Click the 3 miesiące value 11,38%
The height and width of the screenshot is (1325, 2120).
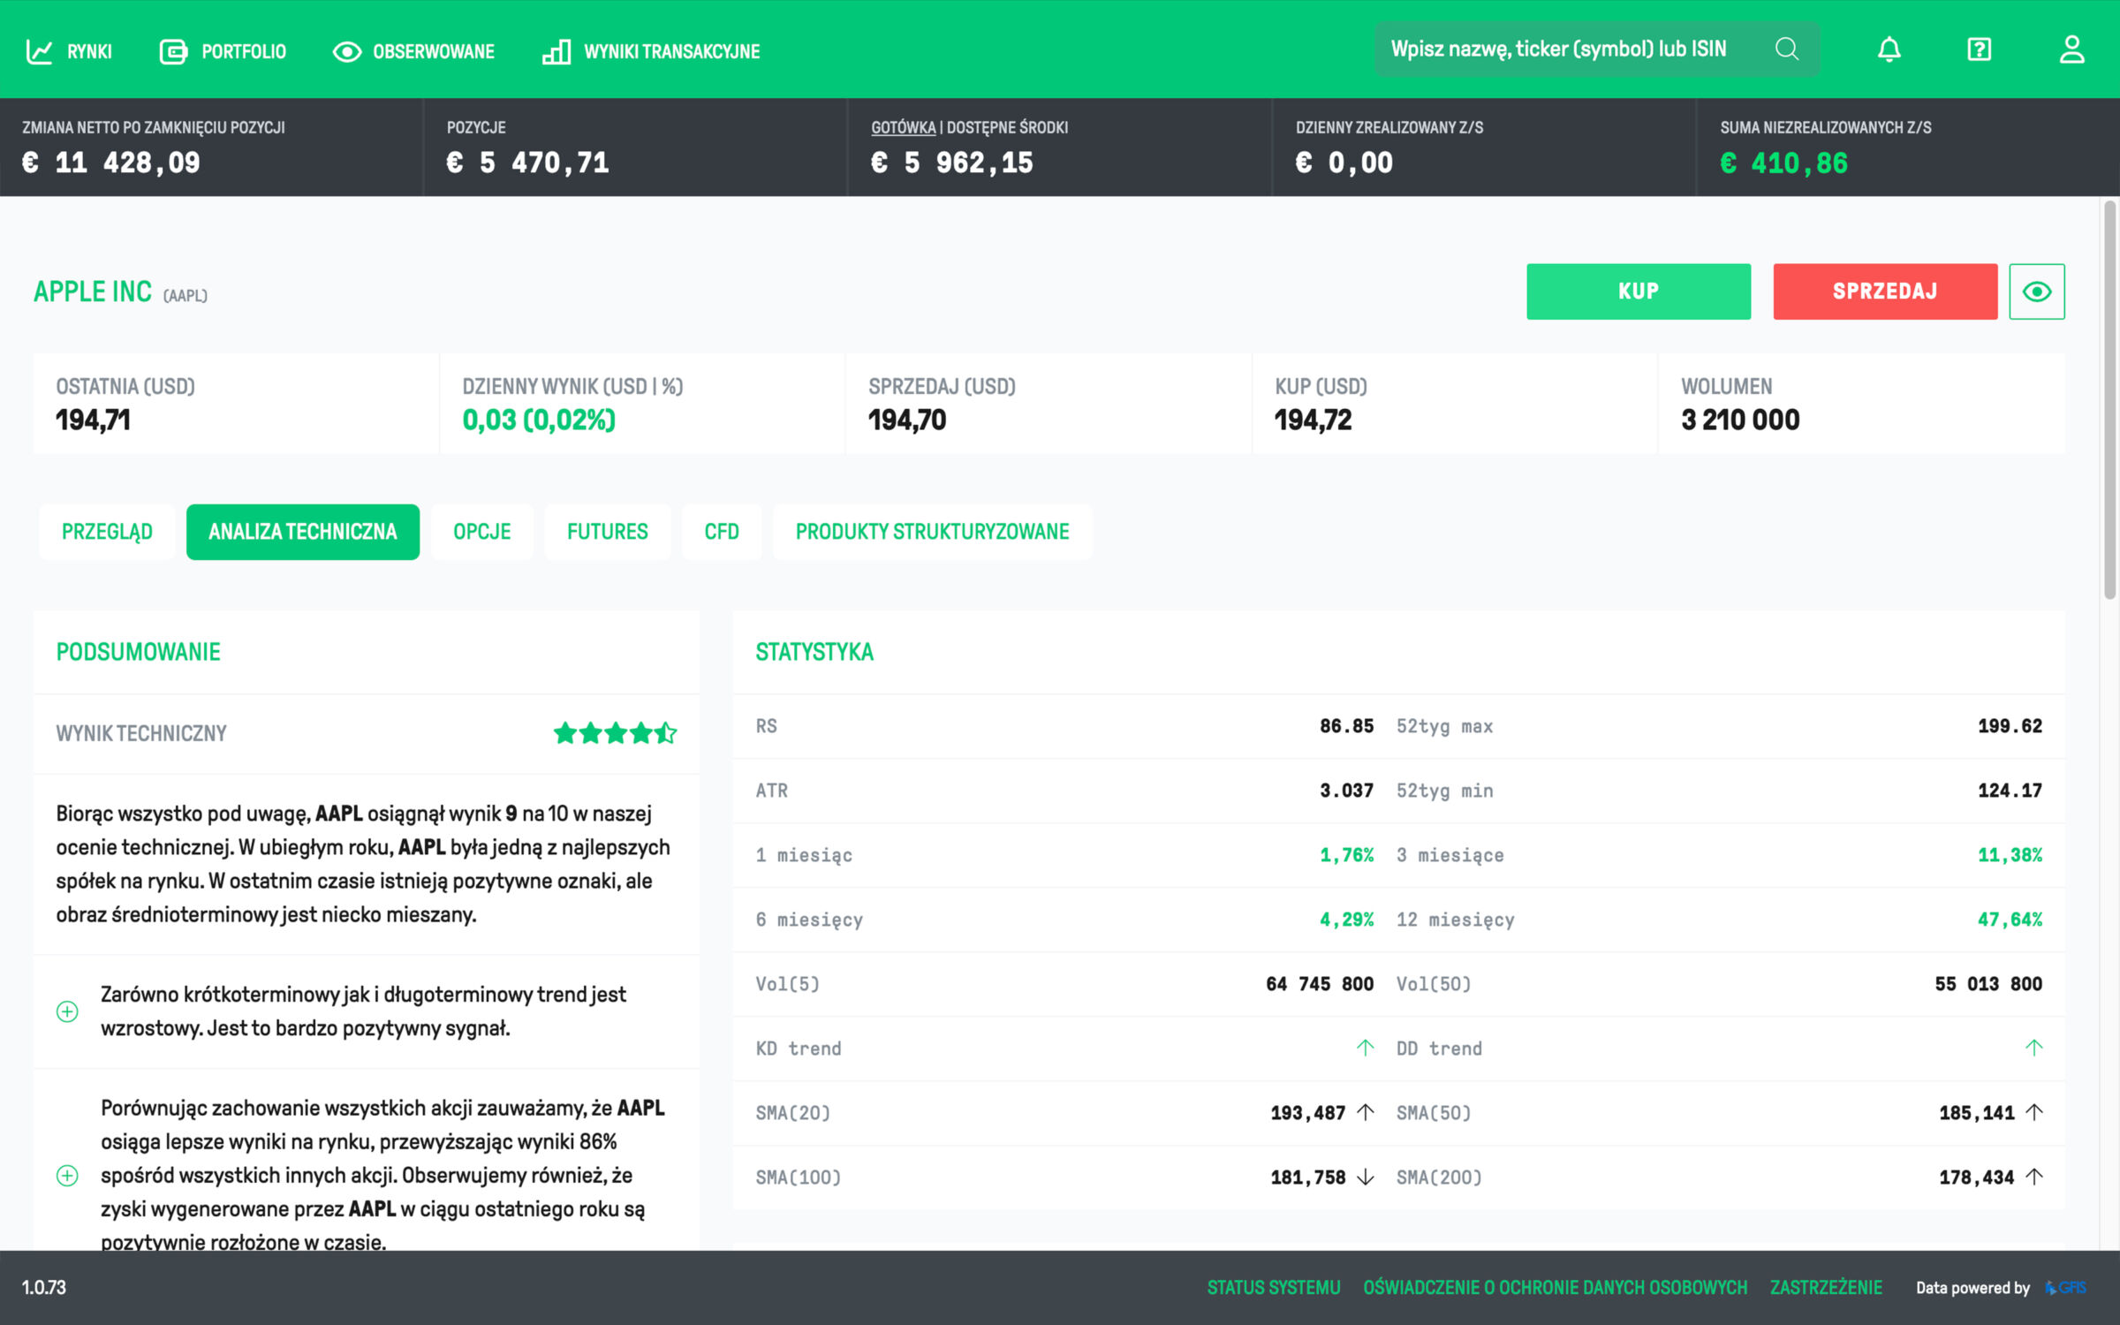[2010, 855]
